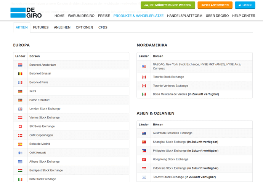Open HANDELSPLATTFORM menu item
The height and width of the screenshot is (182, 263).
(x=184, y=16)
